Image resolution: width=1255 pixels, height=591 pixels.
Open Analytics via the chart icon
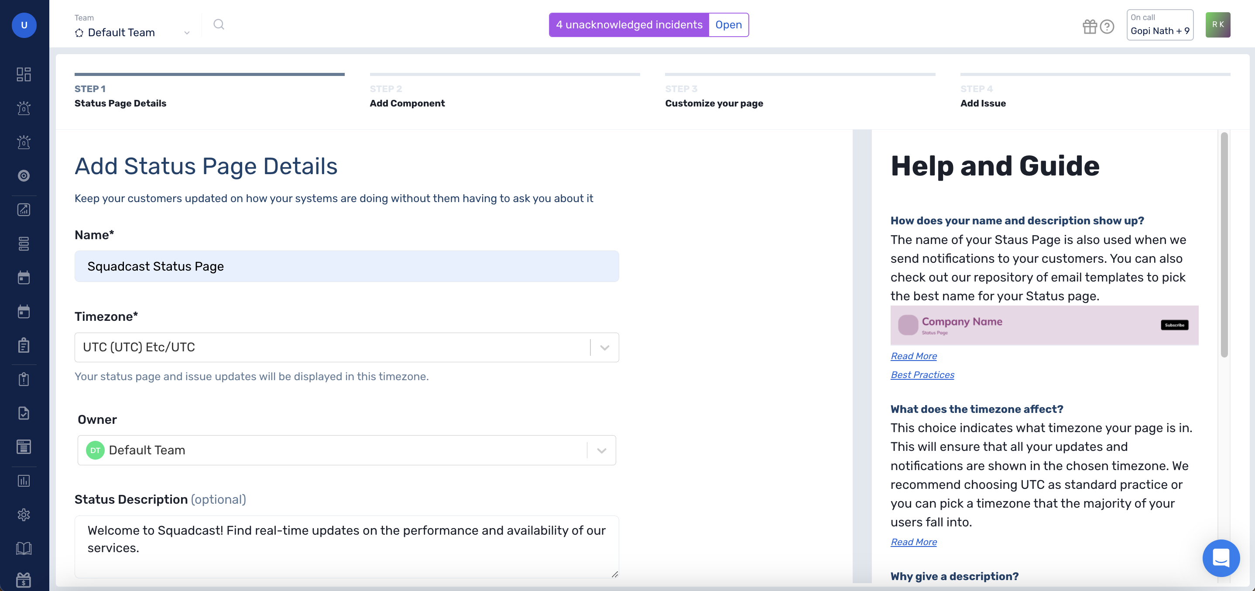pos(24,210)
